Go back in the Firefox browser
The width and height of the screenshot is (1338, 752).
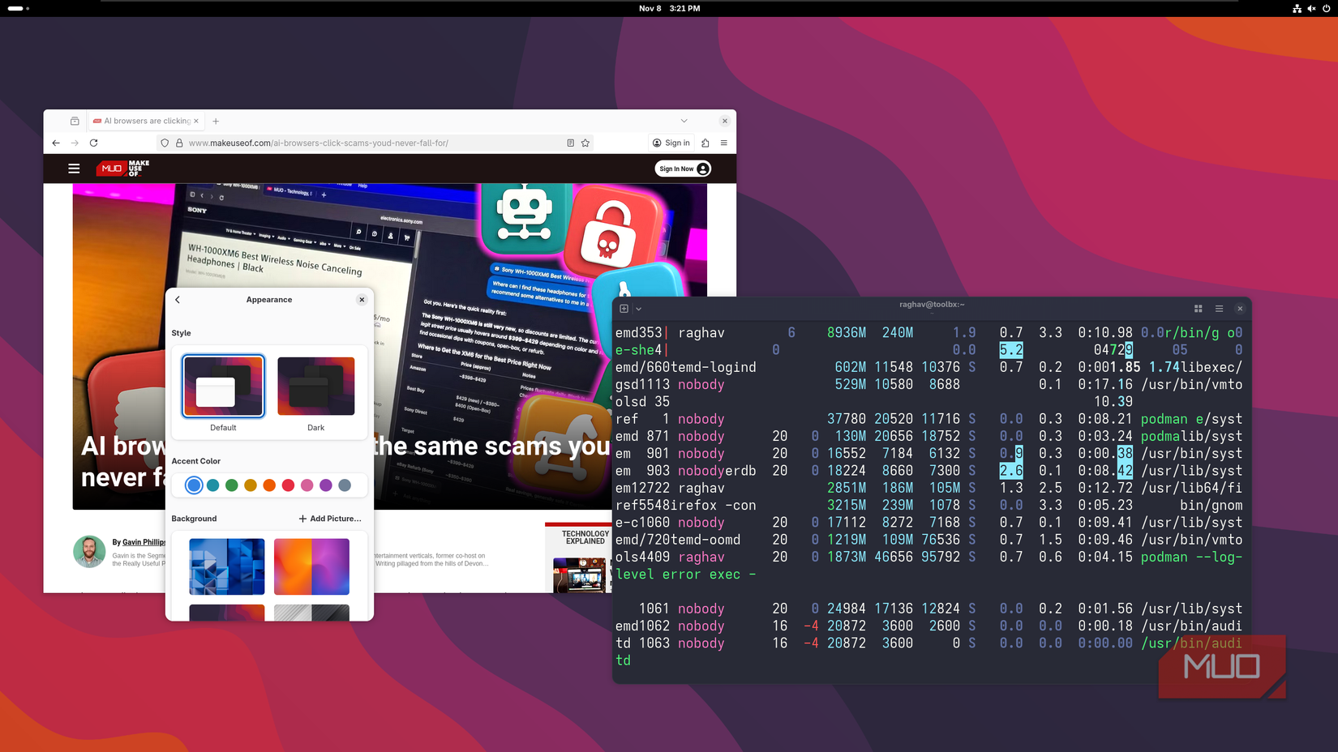coord(56,143)
